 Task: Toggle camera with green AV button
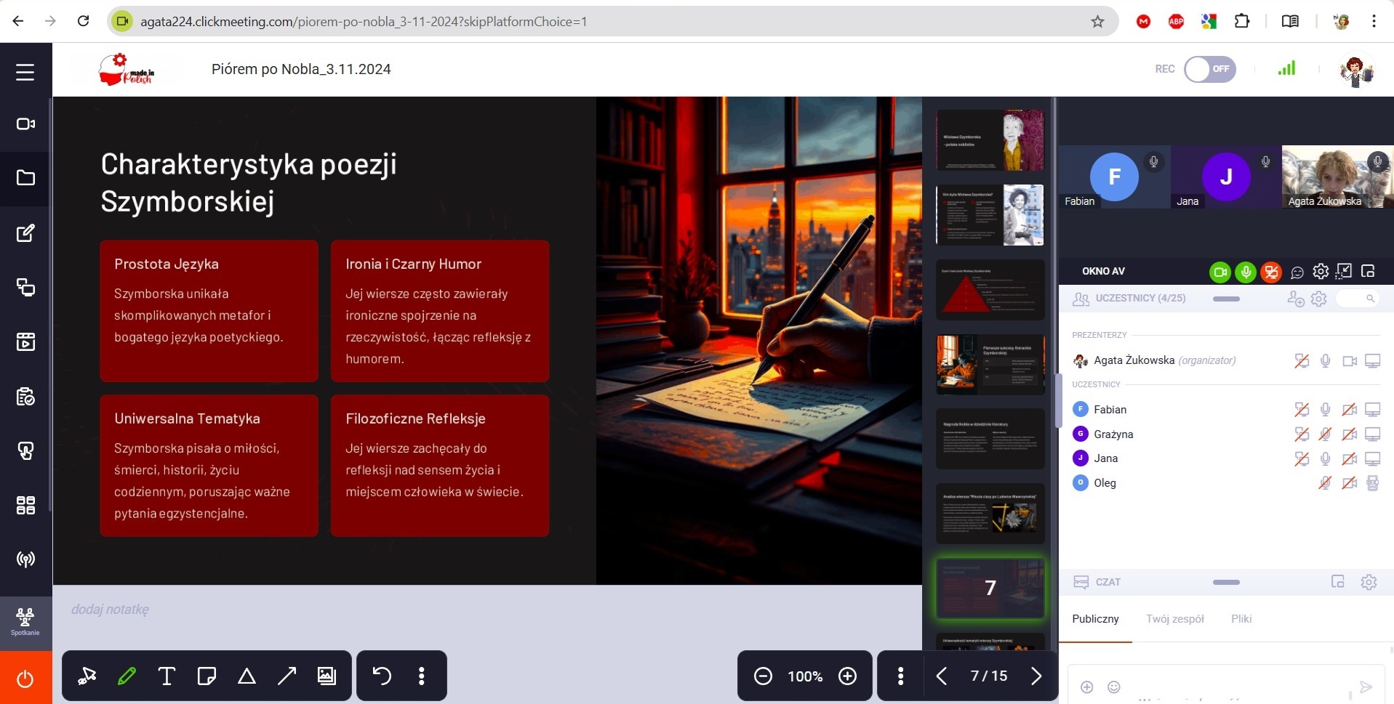(x=1220, y=272)
